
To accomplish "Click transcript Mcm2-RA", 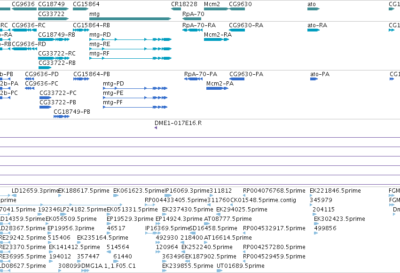I will [x=218, y=35].
